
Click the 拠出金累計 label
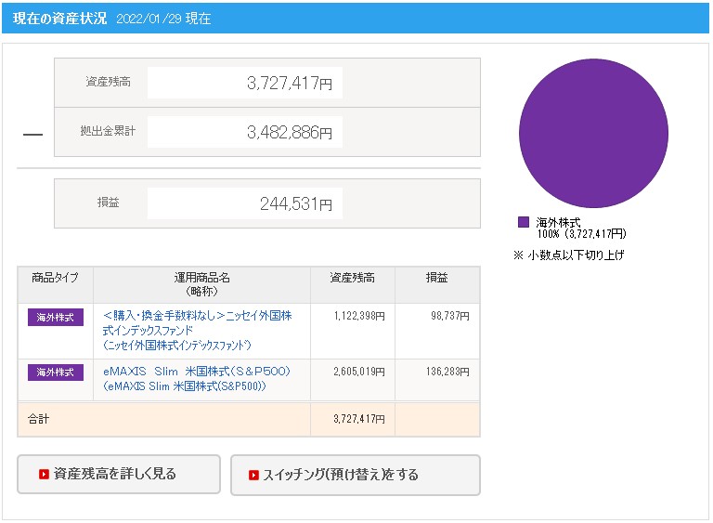108,131
